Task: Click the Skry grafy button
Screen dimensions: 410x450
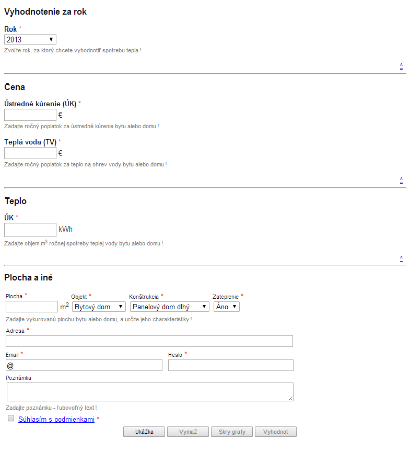Action: coord(232,432)
